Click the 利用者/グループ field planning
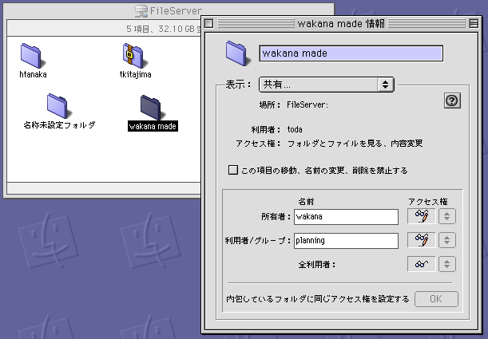The width and height of the screenshot is (488, 339). 345,240
